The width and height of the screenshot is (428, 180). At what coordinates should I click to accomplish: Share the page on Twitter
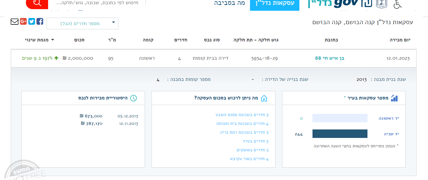[x=32, y=22]
